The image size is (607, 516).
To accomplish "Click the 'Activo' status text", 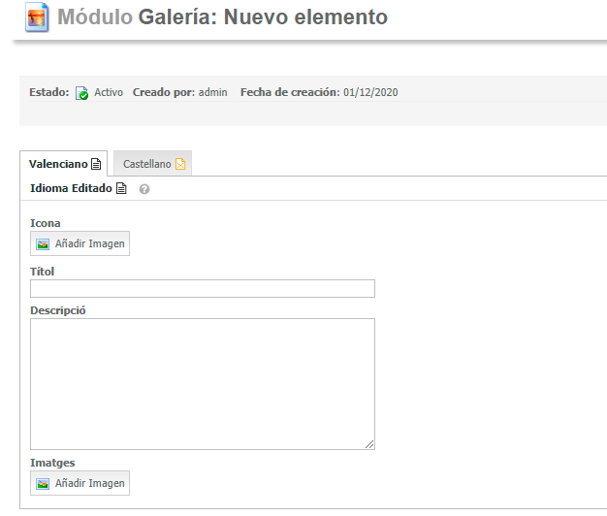I will click(x=109, y=92).
